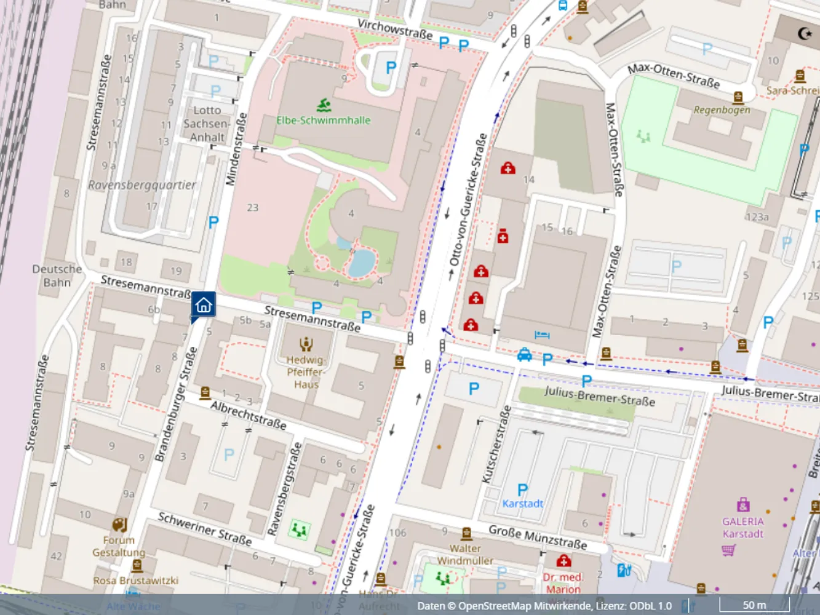Click the Karstadt parking P icon
This screenshot has width=820, height=615.
pyautogui.click(x=522, y=490)
